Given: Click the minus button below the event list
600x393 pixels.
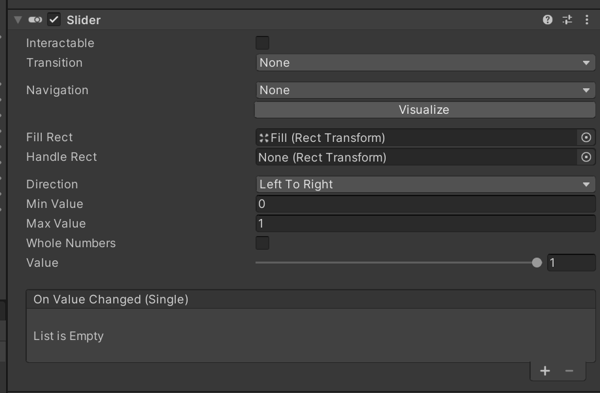Looking at the screenshot, I should click(x=568, y=370).
